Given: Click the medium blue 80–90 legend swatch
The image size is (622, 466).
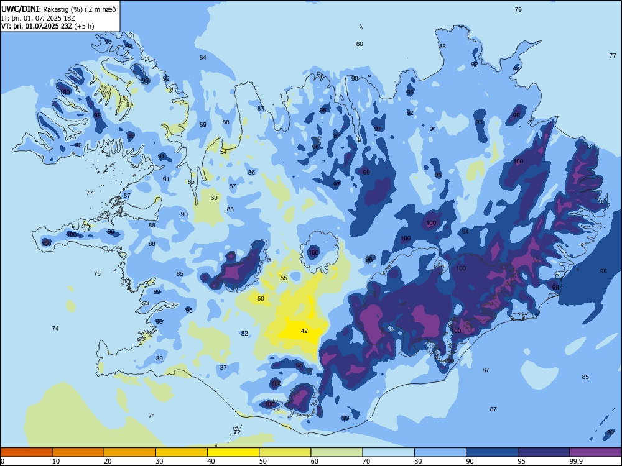Looking at the screenshot, I should point(440,452).
